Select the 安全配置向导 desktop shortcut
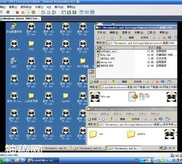The height and width of the screenshot is (164, 182). coord(14,28)
